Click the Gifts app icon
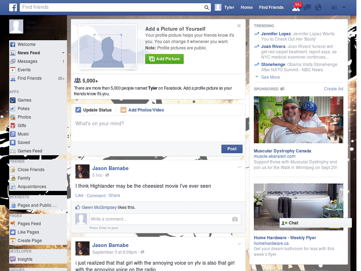361x271 pixels. pos(13,126)
